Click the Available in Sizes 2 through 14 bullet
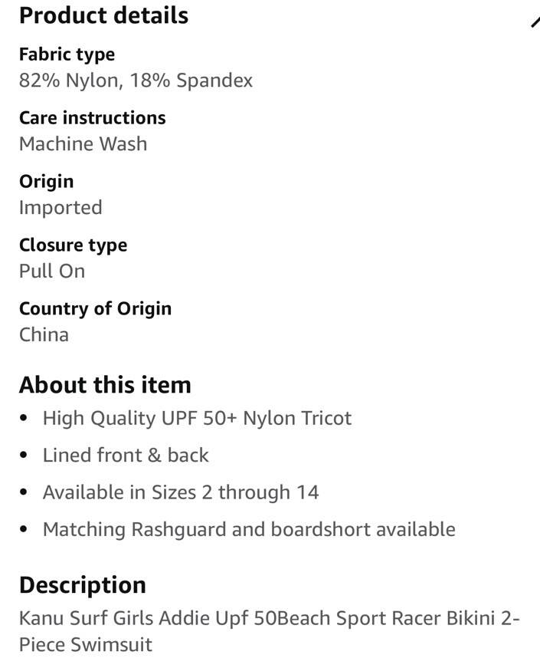Viewport: 540px width, 668px height. click(181, 492)
